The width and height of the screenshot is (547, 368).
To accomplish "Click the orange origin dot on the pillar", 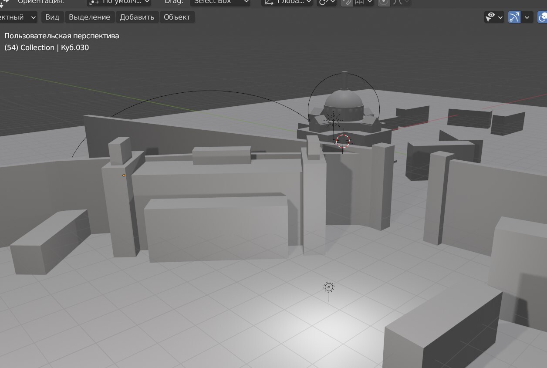I will [124, 176].
